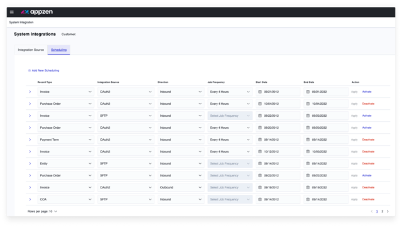
Task: Open calendar icon for start date 09/20/2012
Action: click(x=259, y=128)
